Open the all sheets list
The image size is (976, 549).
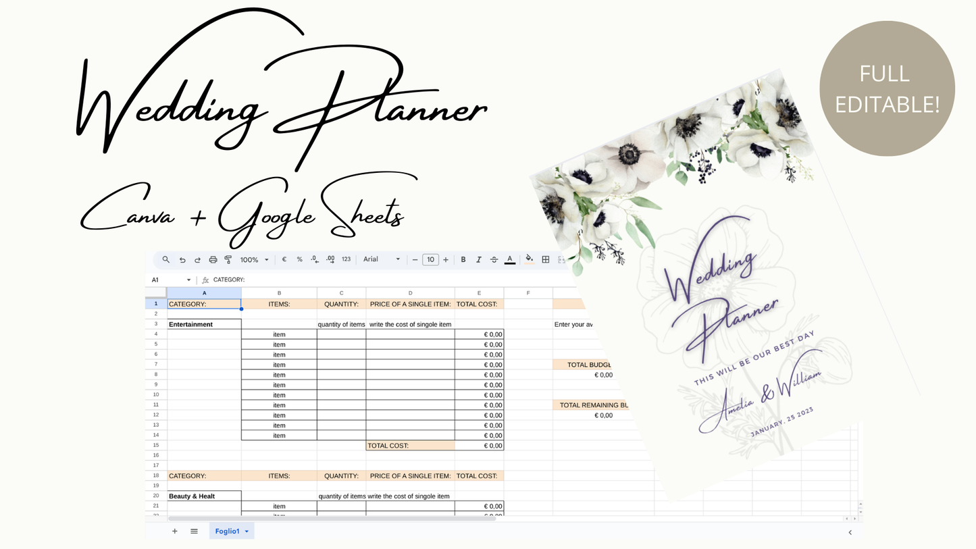click(194, 531)
